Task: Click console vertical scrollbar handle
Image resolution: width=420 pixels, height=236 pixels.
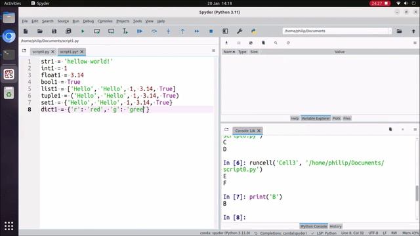Action: (x=417, y=193)
